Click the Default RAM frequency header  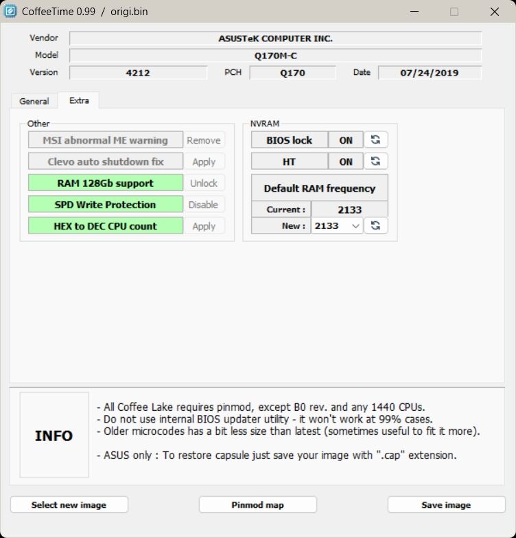click(x=320, y=188)
